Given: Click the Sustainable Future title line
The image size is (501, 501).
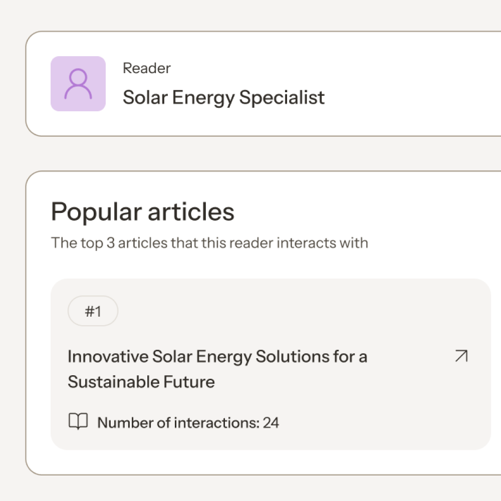Looking at the screenshot, I should [141, 382].
